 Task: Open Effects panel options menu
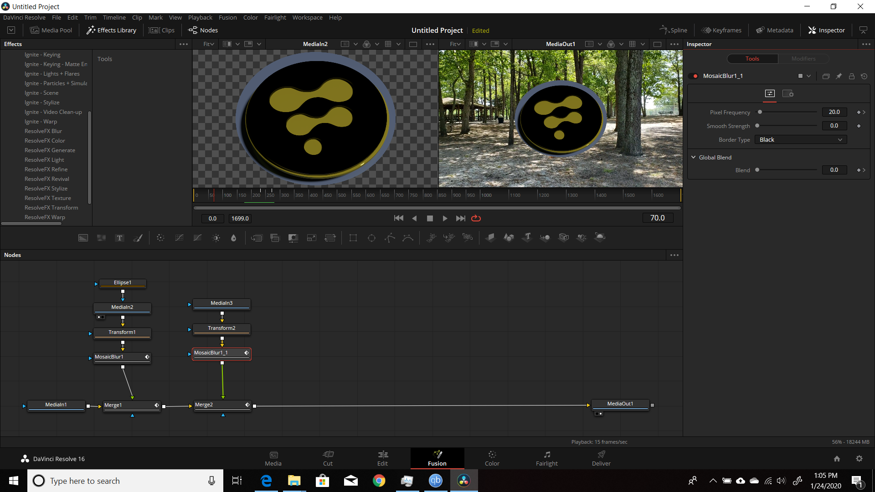[184, 44]
